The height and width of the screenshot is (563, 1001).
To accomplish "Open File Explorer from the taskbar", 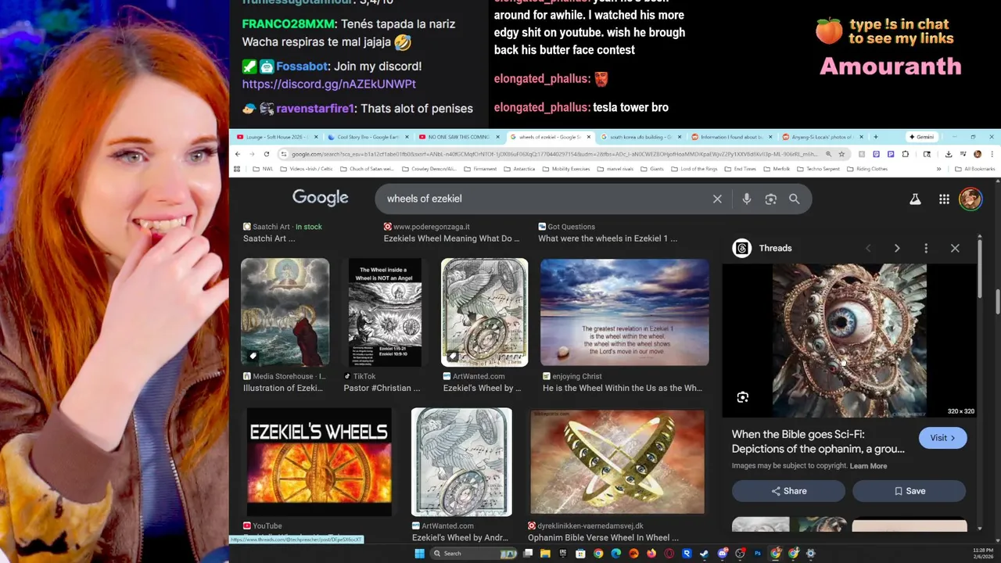I will coord(545,554).
